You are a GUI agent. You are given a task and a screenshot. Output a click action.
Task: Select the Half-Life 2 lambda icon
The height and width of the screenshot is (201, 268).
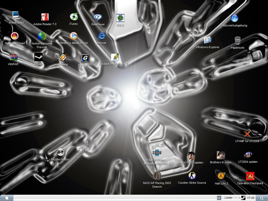click(x=221, y=176)
